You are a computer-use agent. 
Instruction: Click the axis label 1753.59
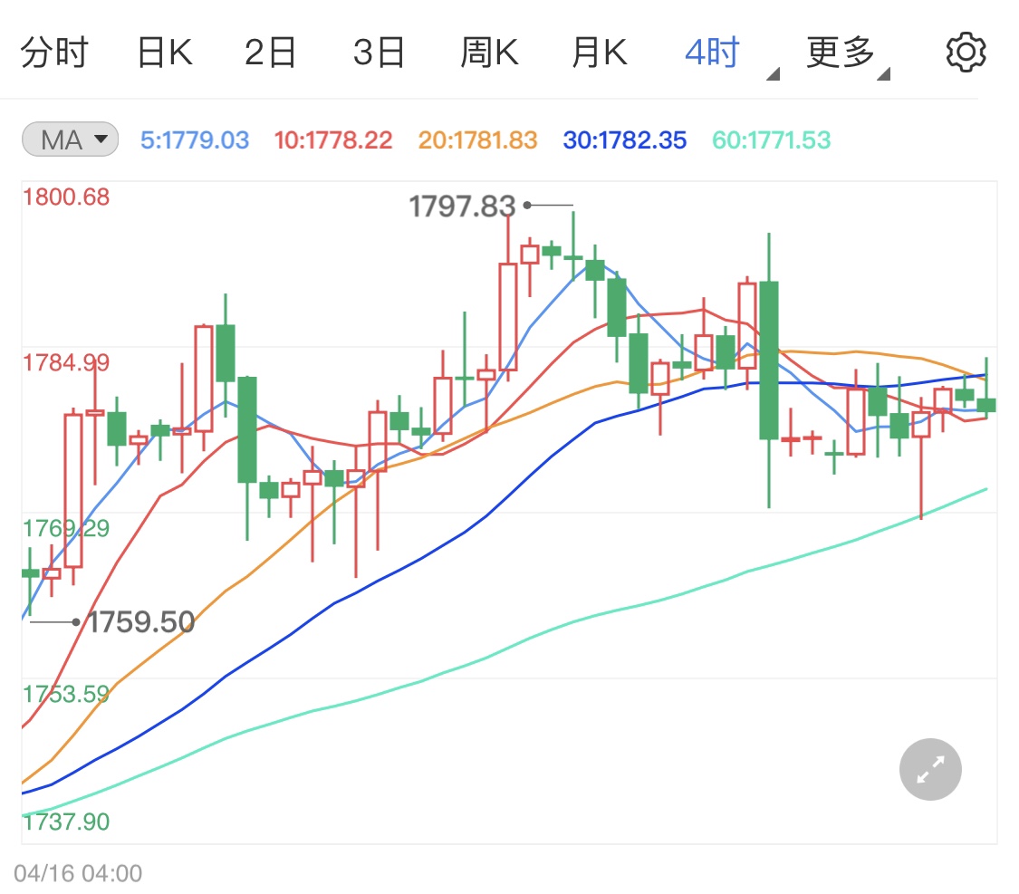66,694
